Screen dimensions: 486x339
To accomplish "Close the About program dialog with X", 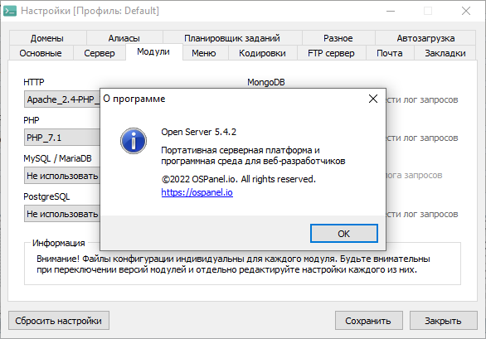I will 373,99.
